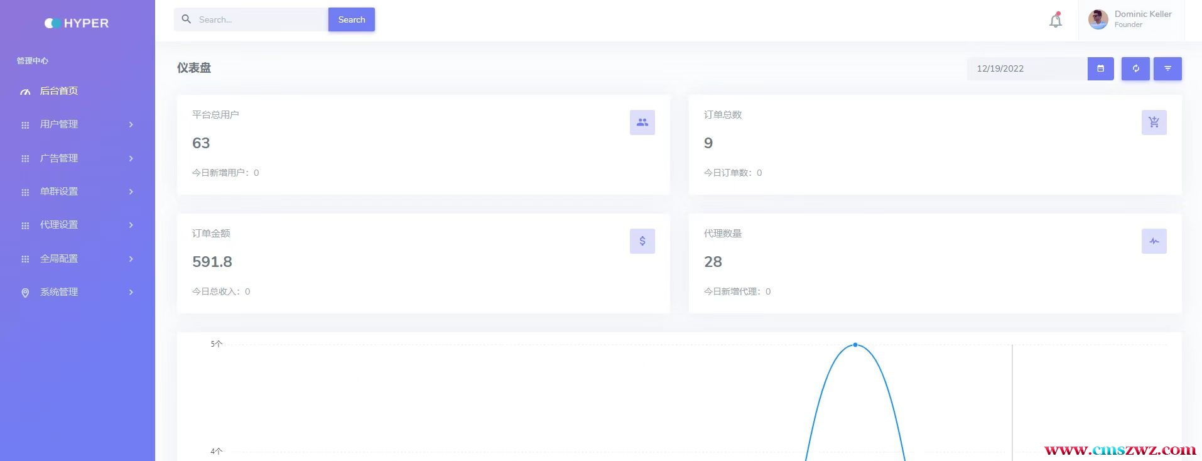Click the shopping cart icon in 订单总数 card
1202x461 pixels.
click(x=1154, y=122)
